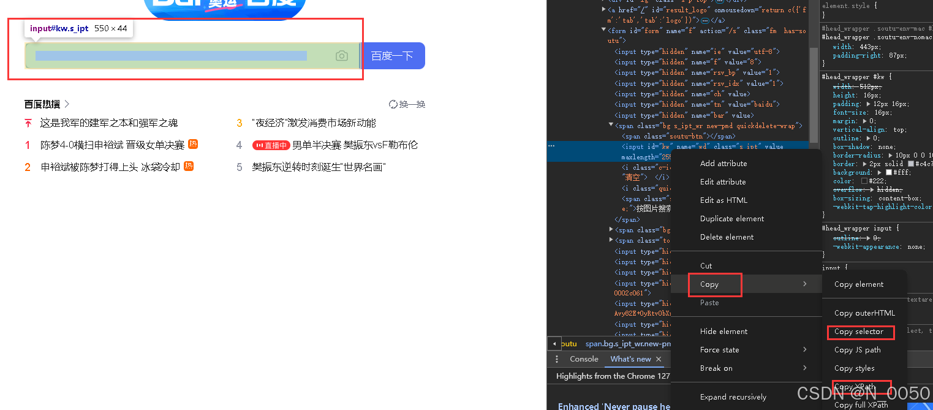933x410 pixels.
Task: Click the camera image-search icon
Action: (x=342, y=56)
